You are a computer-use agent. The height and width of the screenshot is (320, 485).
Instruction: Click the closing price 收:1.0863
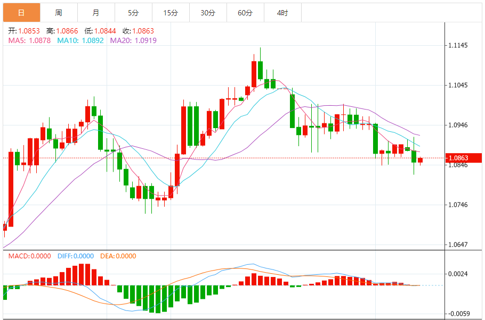pyautogui.click(x=138, y=31)
